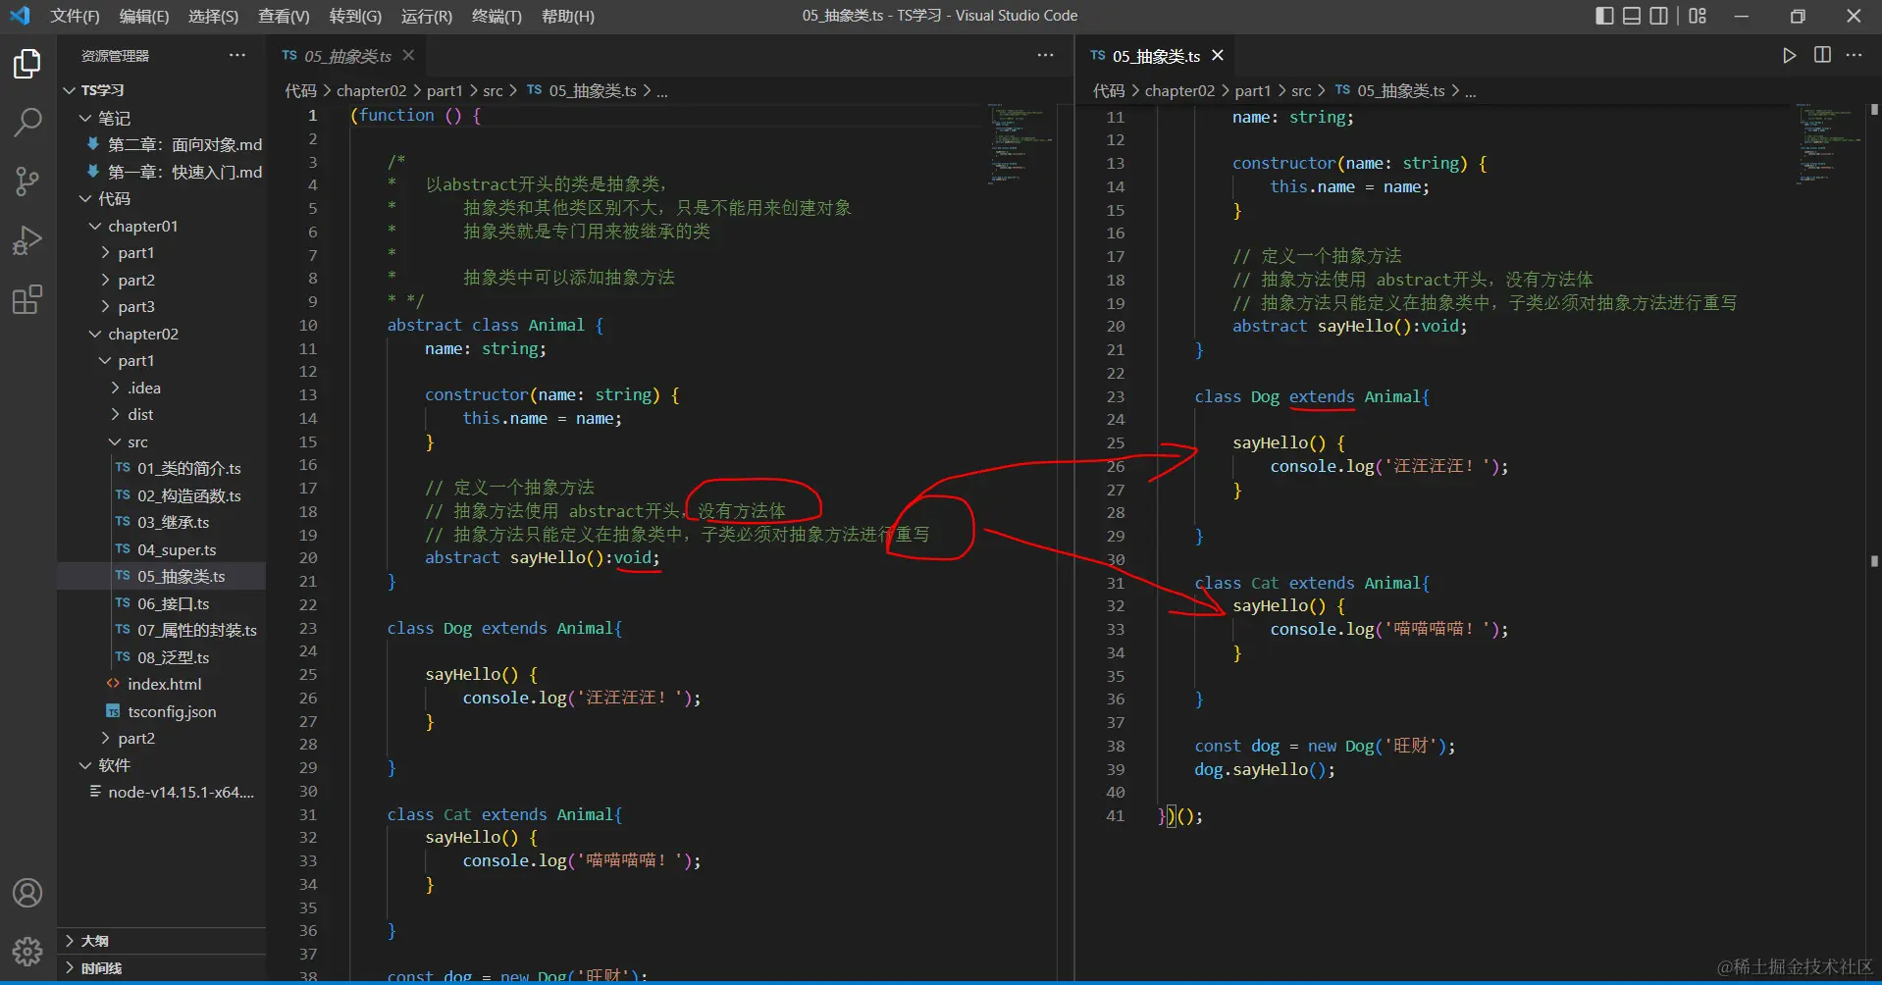Run the TypeScript file with play icon
This screenshot has width=1882, height=985.
tap(1790, 56)
